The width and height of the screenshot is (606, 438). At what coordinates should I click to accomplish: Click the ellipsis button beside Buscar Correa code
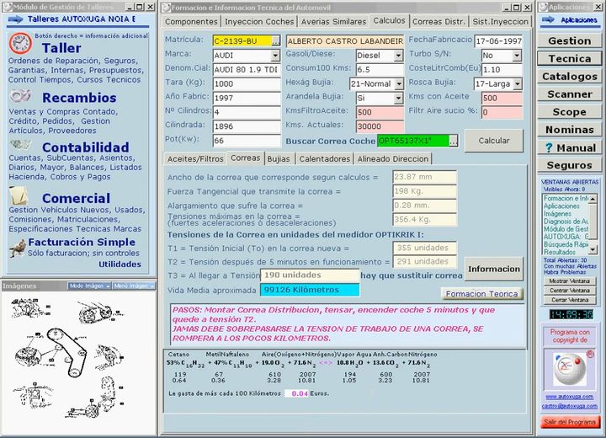coord(454,141)
